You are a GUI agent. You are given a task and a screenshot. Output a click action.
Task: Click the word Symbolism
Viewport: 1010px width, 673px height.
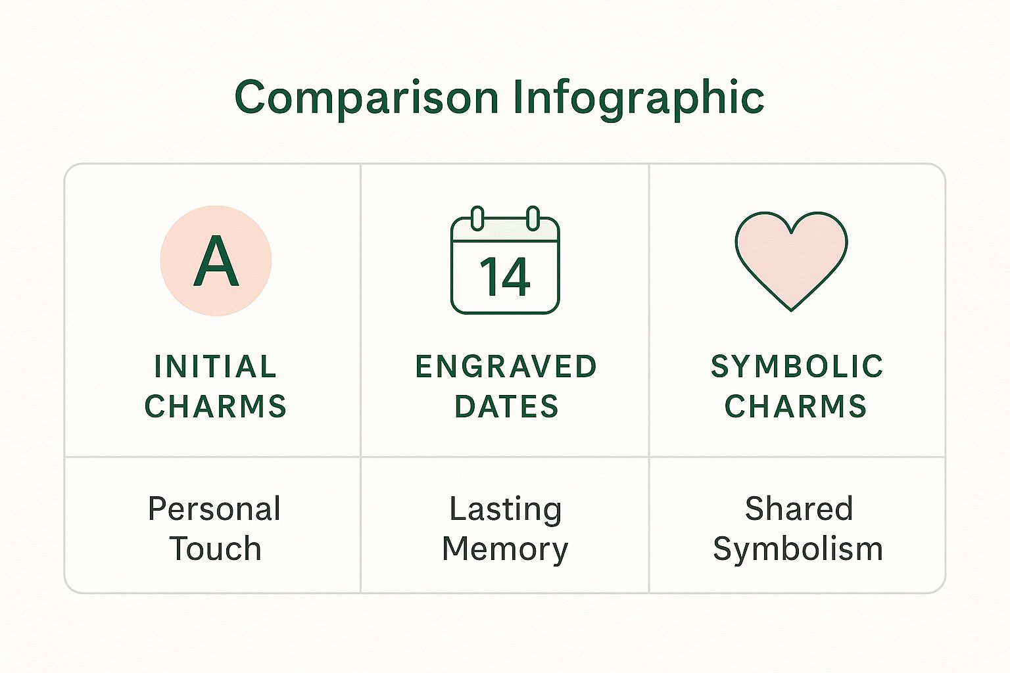click(x=798, y=549)
